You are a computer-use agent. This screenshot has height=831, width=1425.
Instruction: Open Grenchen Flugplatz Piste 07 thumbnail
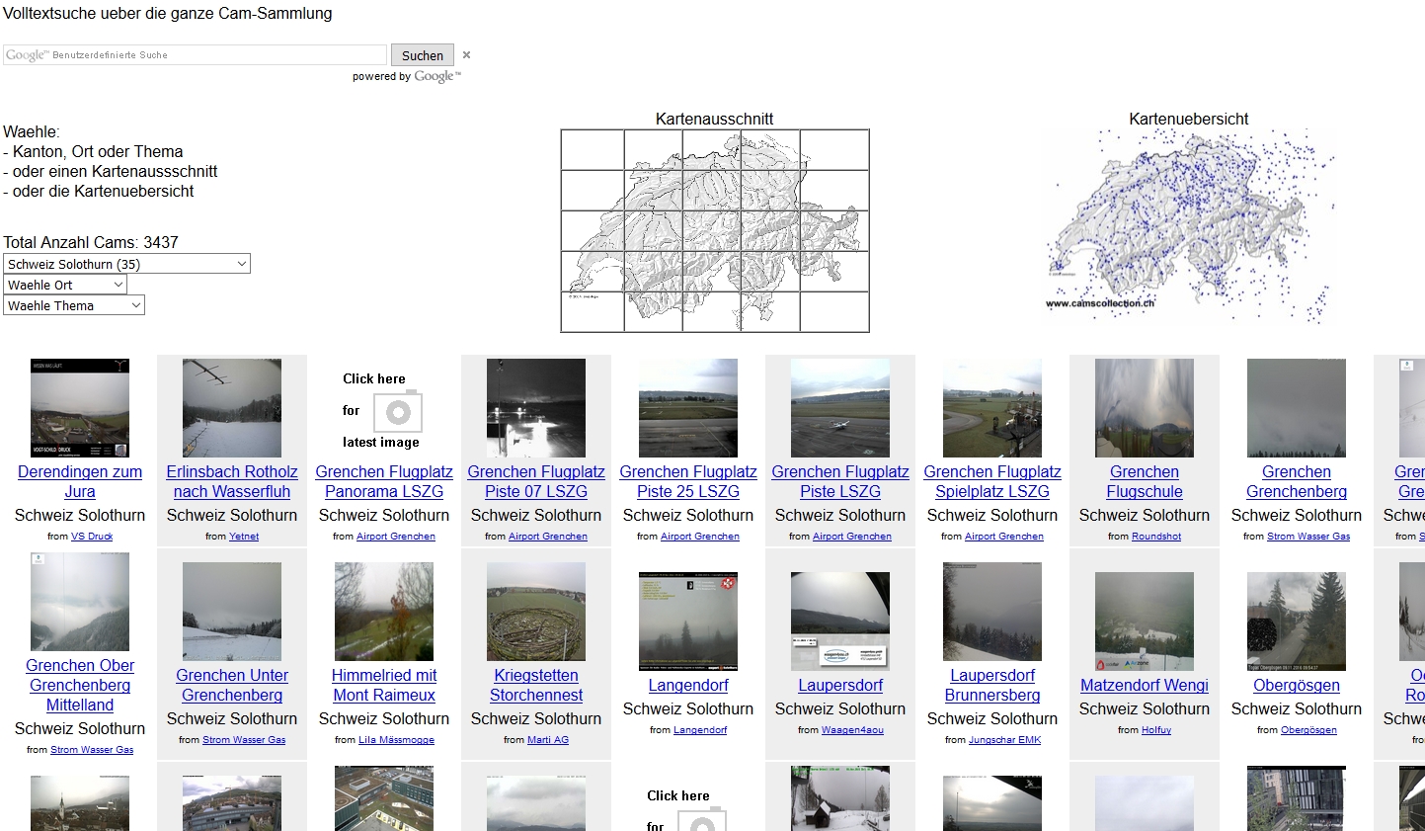pyautogui.click(x=536, y=408)
